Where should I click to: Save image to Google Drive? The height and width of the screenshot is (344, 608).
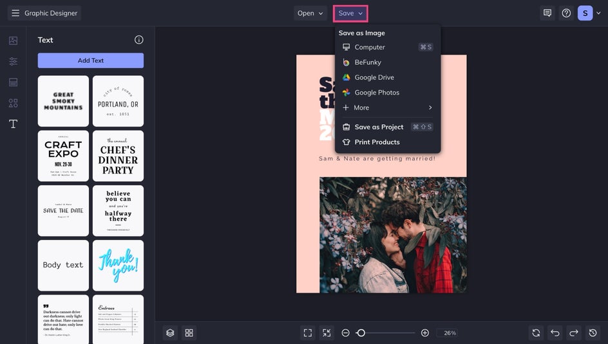pos(388,77)
